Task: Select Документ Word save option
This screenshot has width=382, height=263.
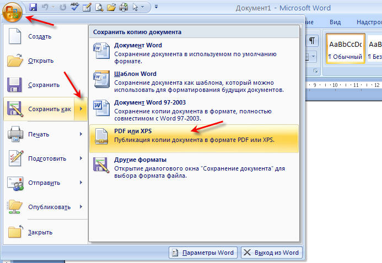Action: 194,53
